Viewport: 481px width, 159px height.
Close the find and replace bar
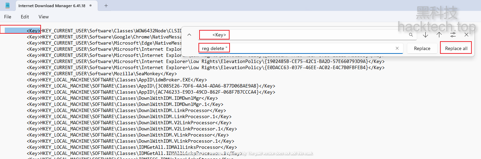[466, 35]
